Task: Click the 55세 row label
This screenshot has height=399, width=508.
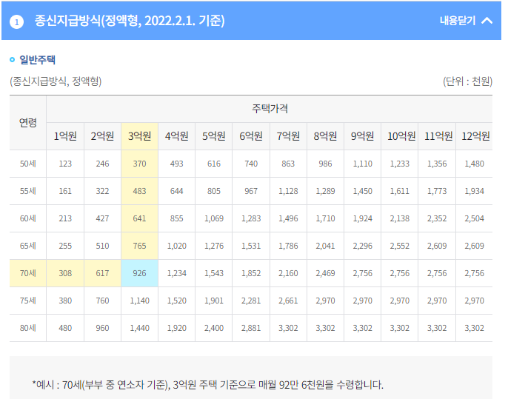Action: (28, 191)
